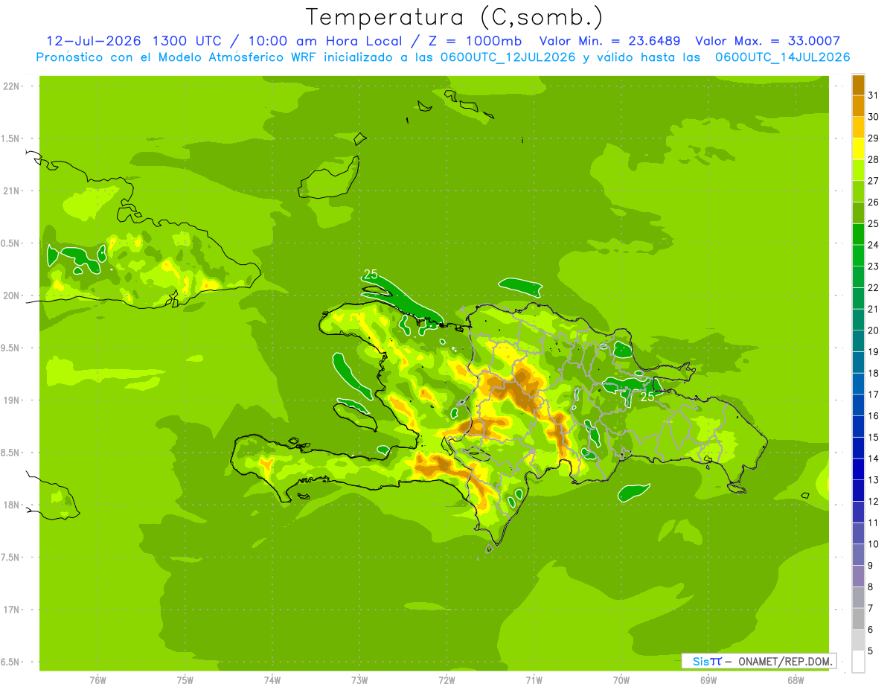Viewport: 893px width, 690px height.
Task: Click the color bar label "28"
Action: [873, 159]
